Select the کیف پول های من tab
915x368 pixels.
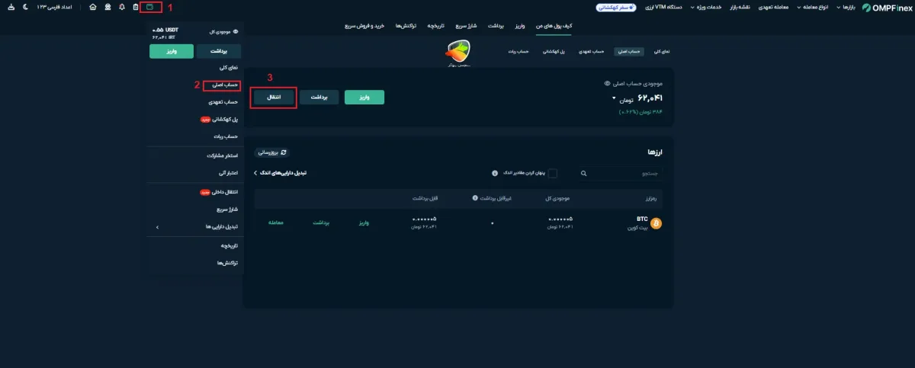[554, 25]
